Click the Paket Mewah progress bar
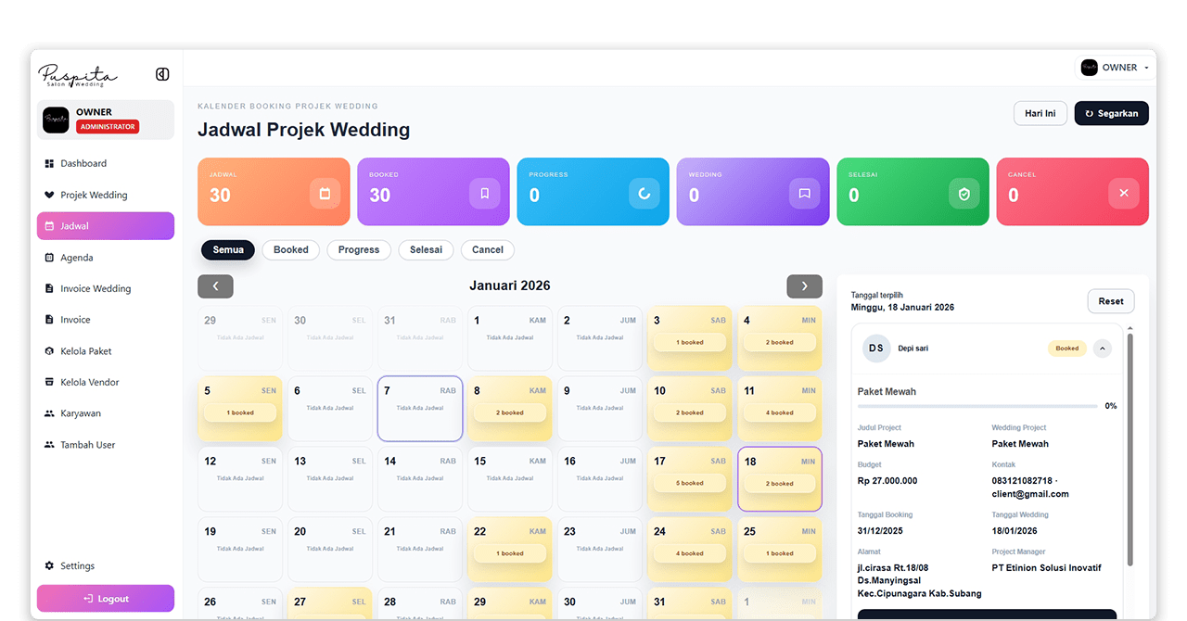The width and height of the screenshot is (1187, 621). pyautogui.click(x=978, y=405)
